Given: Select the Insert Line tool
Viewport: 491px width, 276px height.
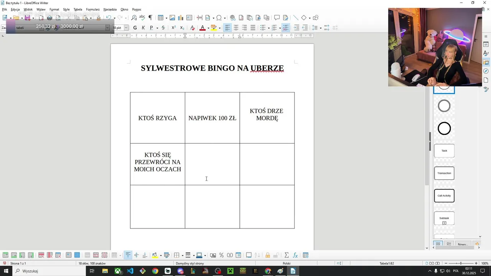Looking at the screenshot, I should pos(295,18).
